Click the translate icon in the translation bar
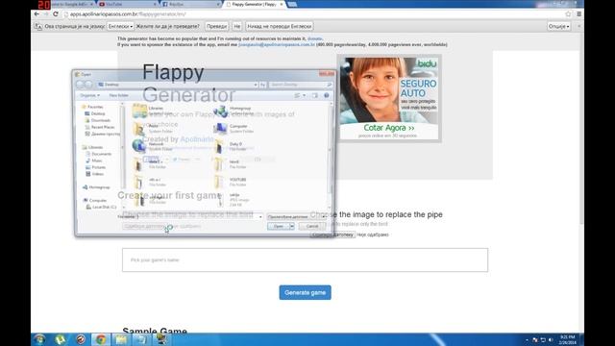 point(38,26)
